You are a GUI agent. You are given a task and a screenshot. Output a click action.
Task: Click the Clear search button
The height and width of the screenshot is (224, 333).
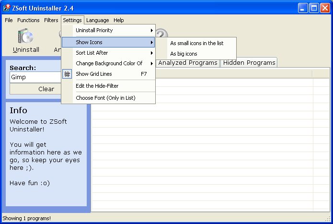coord(35,89)
